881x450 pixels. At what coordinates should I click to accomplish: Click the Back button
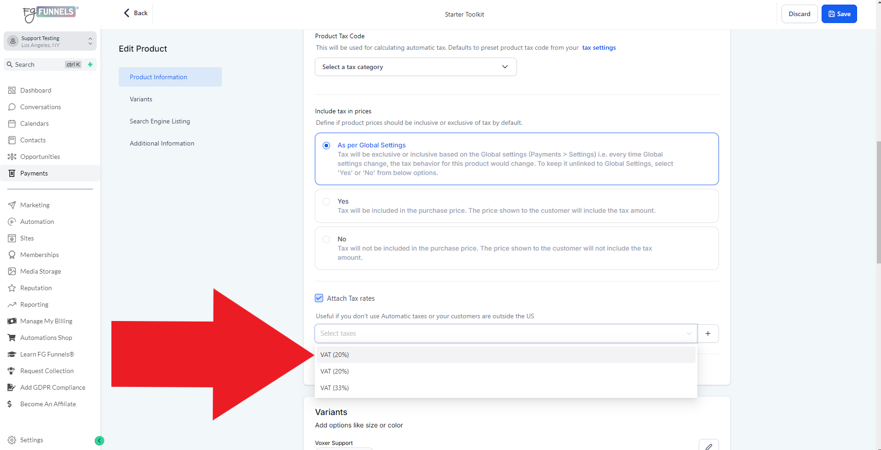136,13
